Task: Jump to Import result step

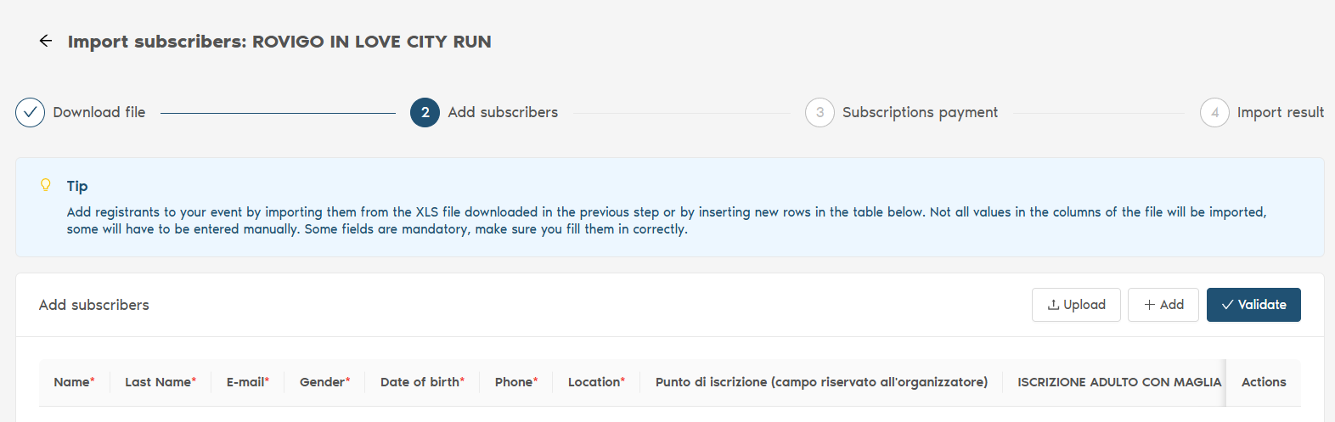Action: click(1280, 112)
